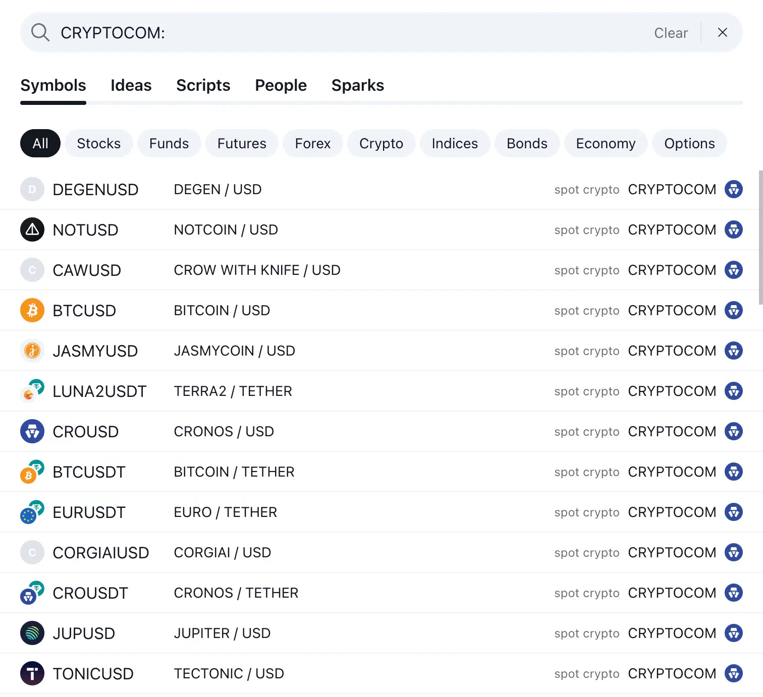The width and height of the screenshot is (763, 697).
Task: Click the CAWUSD placeholder coin icon
Action: [32, 270]
